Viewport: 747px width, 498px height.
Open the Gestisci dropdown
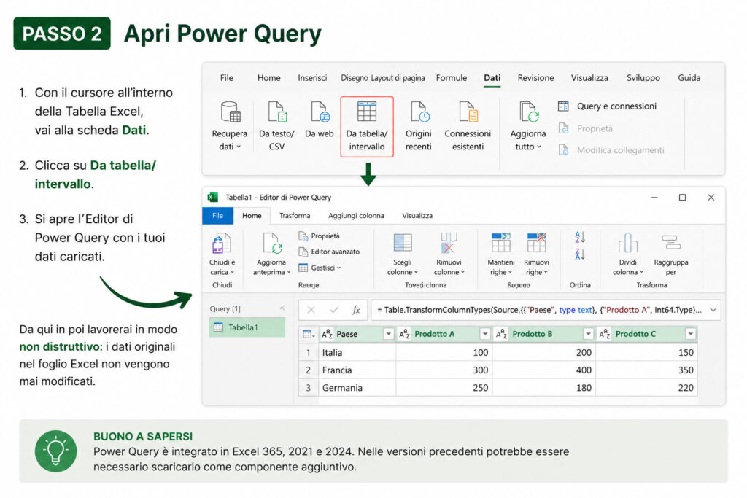click(x=320, y=268)
